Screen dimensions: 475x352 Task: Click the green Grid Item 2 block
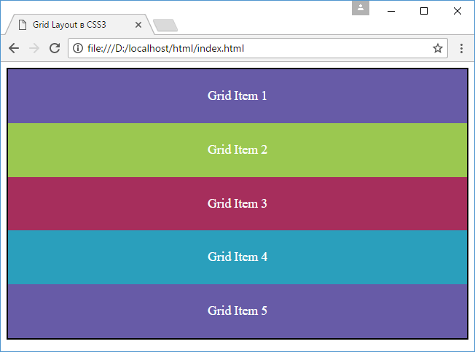[x=237, y=150]
